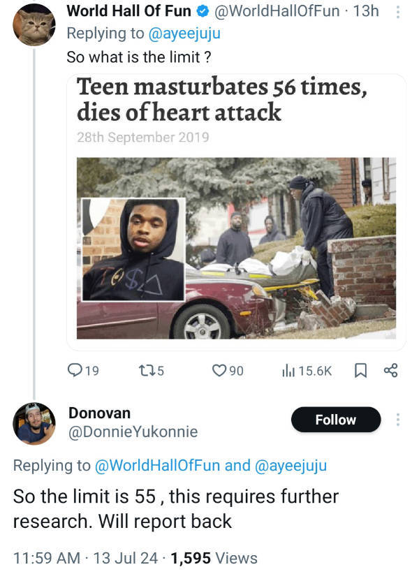419x581 pixels.
Task: Open more options on top tweet
Action: (397, 12)
